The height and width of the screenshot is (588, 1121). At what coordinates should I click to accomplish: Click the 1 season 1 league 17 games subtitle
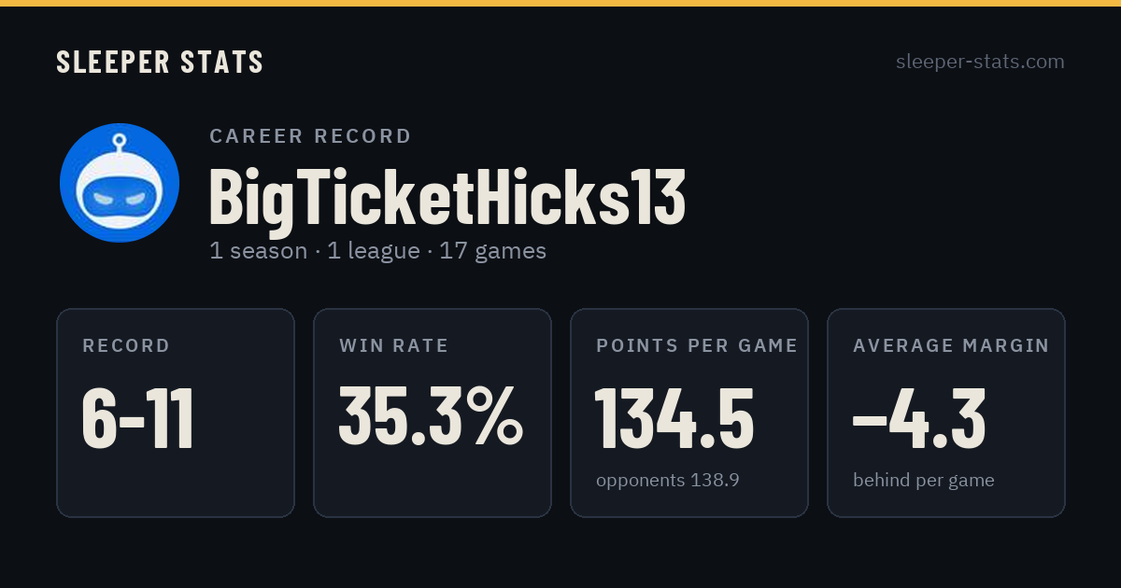[377, 251]
